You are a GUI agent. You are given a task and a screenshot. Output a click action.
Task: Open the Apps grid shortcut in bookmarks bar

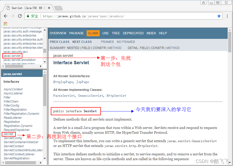pos(6,24)
